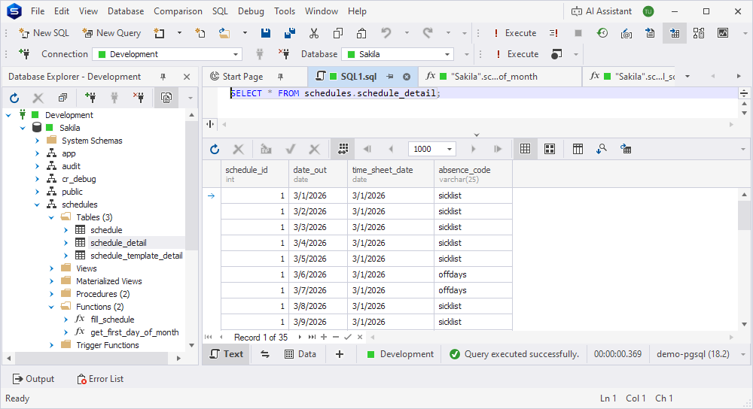Click the schedule_id column header
The image size is (753, 409).
255,174
